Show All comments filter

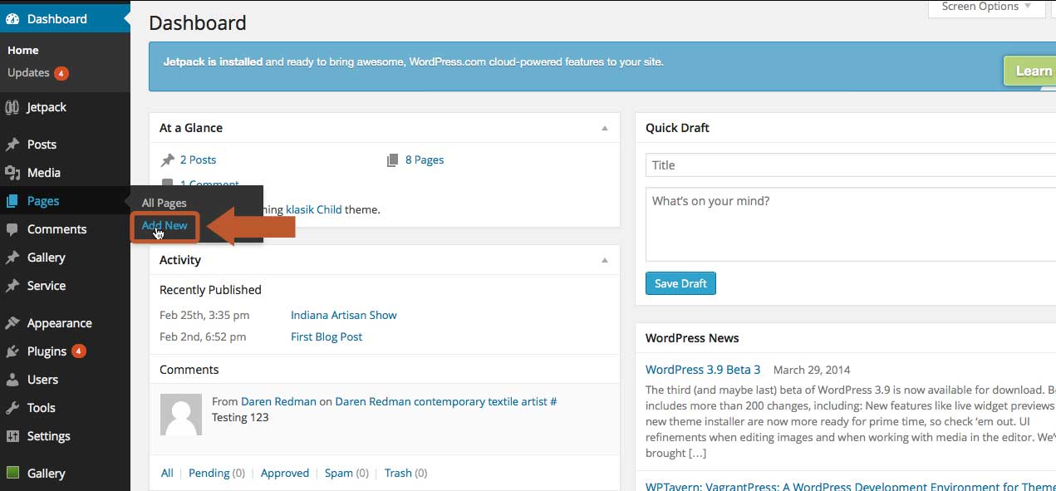coord(167,474)
